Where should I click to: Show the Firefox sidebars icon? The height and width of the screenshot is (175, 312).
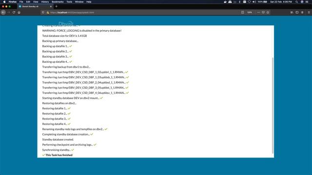(297, 12)
